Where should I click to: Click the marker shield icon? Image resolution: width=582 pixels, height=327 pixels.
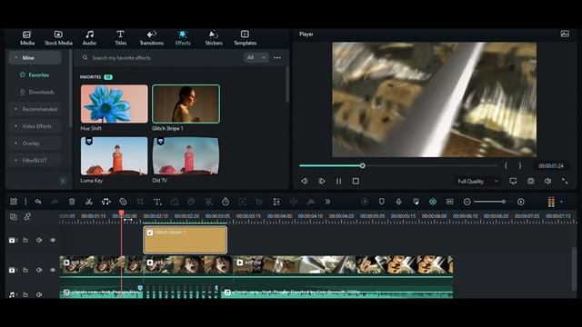[x=382, y=202]
